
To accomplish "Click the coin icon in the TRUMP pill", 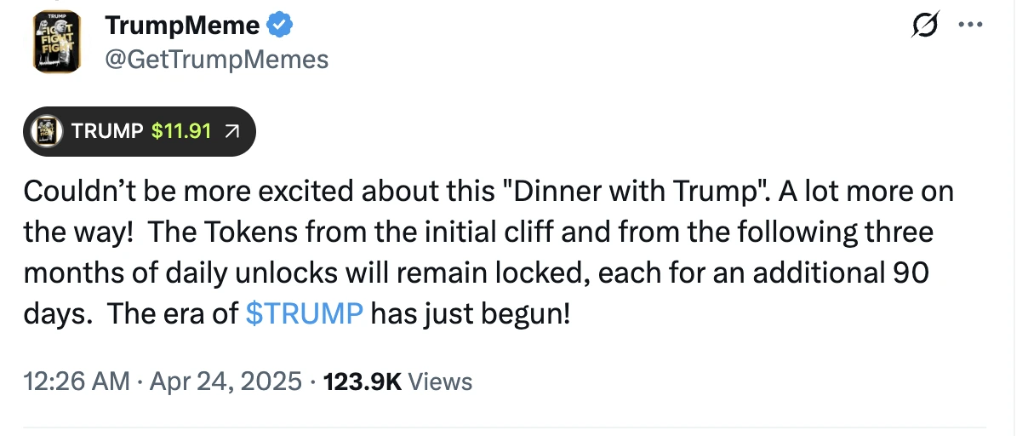I will 48,131.
